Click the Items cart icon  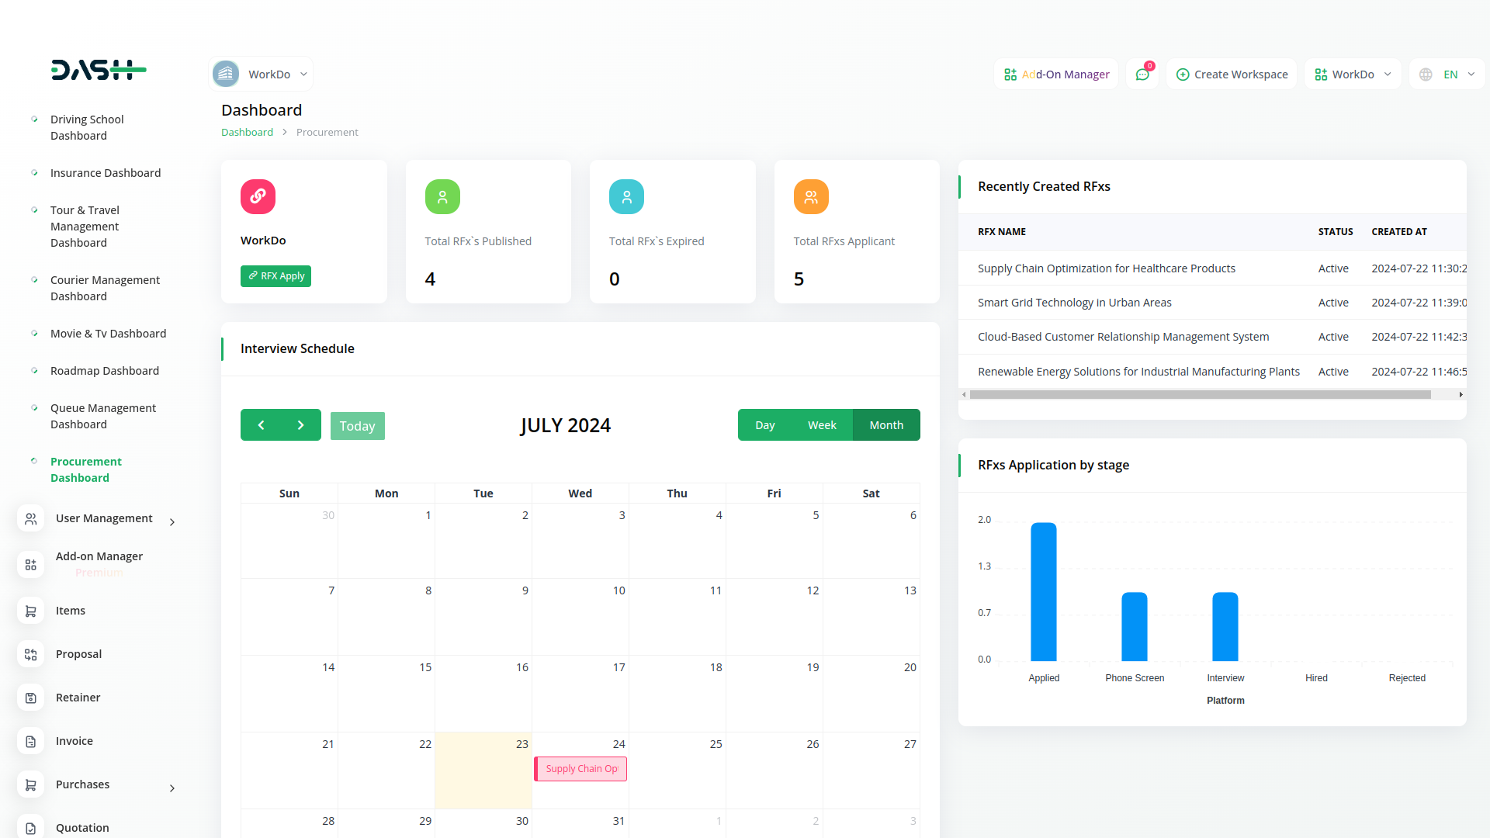[31, 611]
